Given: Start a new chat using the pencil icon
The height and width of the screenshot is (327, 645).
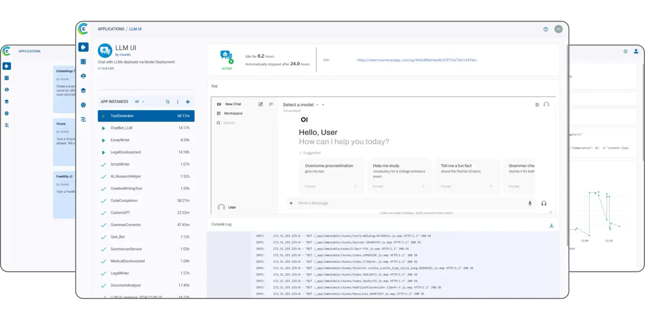Looking at the screenshot, I should tap(261, 104).
